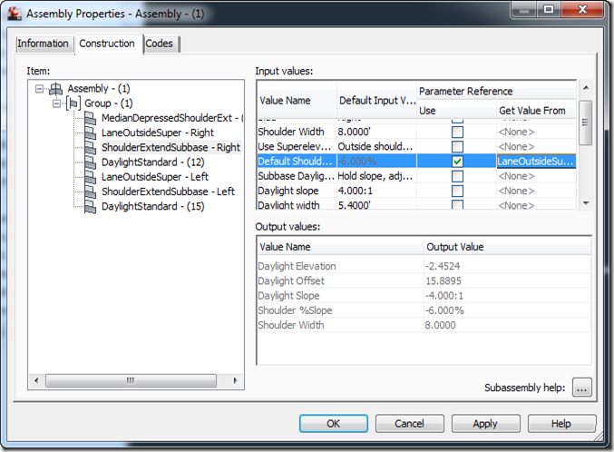This screenshot has height=452, width=614.
Task: Collapse the Group - (1) tree node
Action: pyautogui.click(x=57, y=103)
